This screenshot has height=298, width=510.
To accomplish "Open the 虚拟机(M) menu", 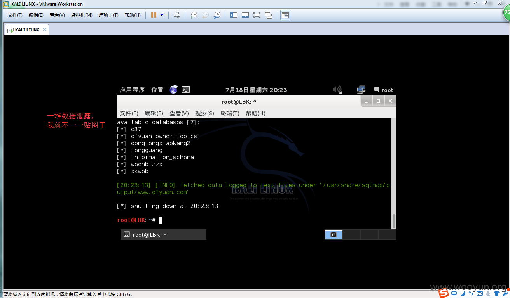I will (x=82, y=15).
